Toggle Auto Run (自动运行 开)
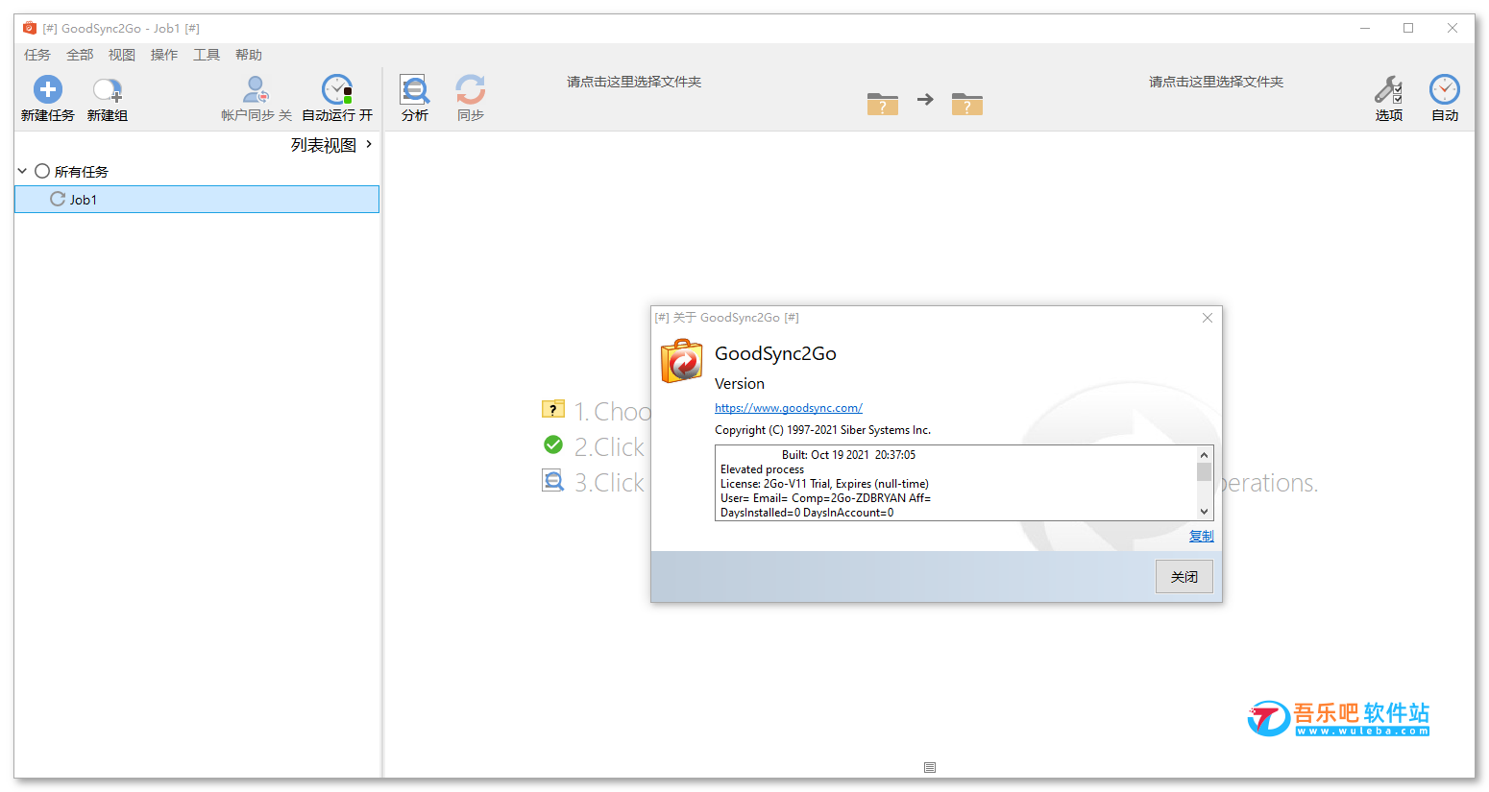Viewport: 1489px width, 792px height. click(x=337, y=99)
